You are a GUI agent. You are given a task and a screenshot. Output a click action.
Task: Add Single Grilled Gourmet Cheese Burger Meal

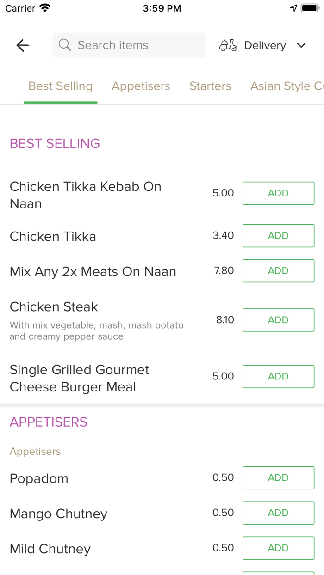point(278,376)
